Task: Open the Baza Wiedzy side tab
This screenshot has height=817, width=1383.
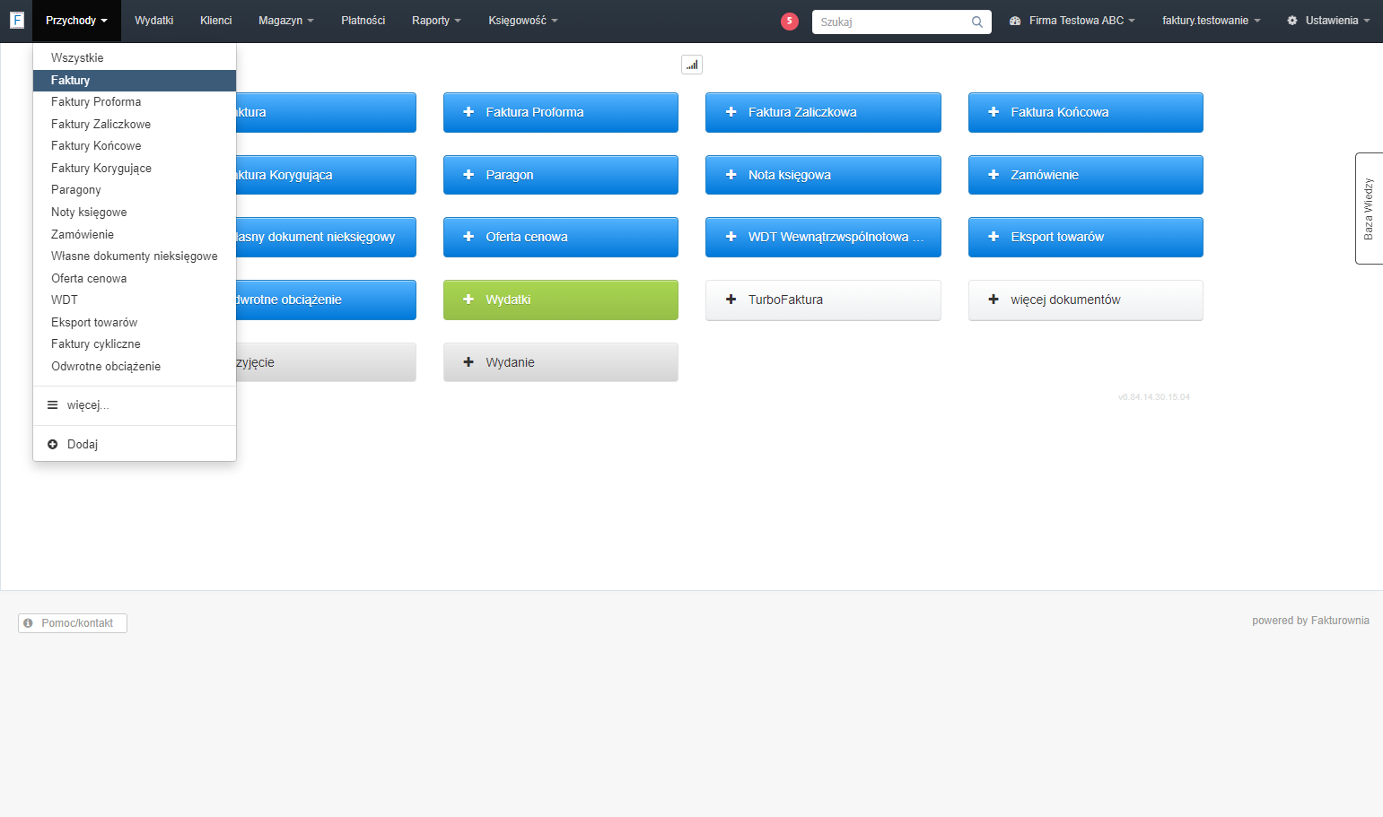Action: 1369,208
